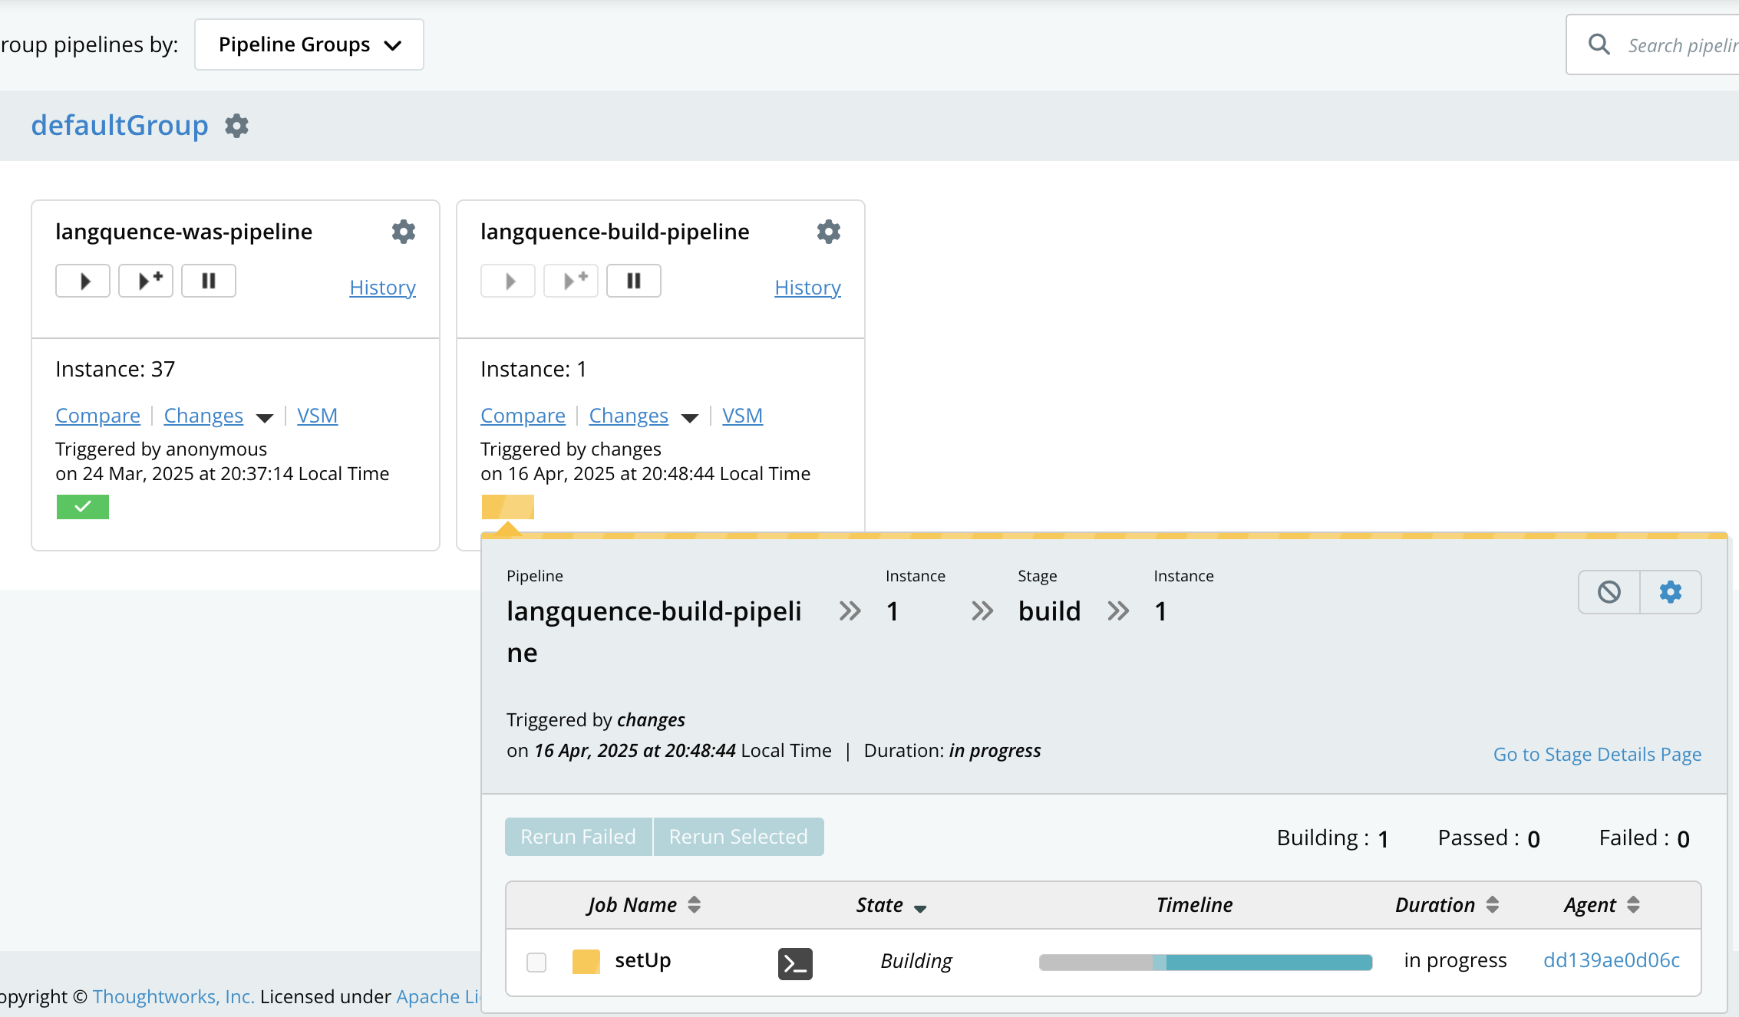The height and width of the screenshot is (1017, 1739).
Task: Open stage settings gear in overview
Action: [x=1671, y=592]
